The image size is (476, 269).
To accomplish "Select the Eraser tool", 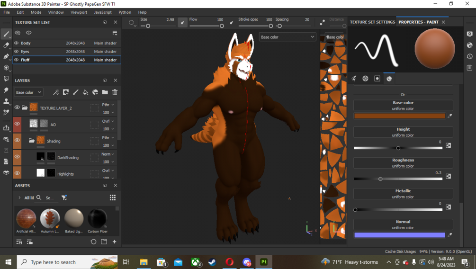I will point(6,45).
